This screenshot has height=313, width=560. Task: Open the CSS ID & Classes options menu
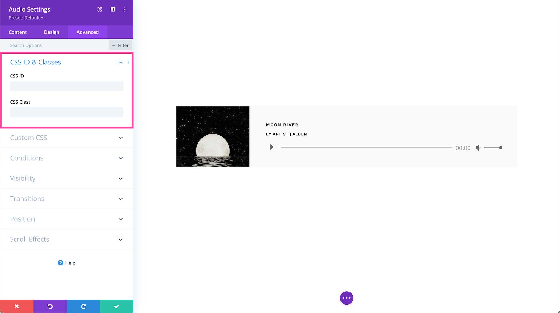point(128,63)
